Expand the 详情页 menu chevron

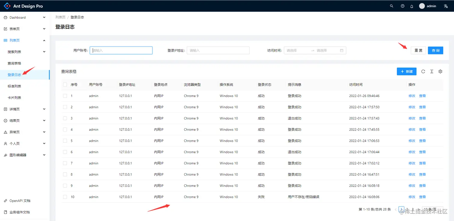tap(44, 109)
